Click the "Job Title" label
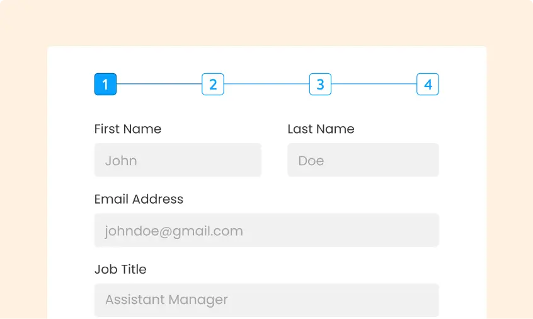The width and height of the screenshot is (533, 319). point(120,269)
